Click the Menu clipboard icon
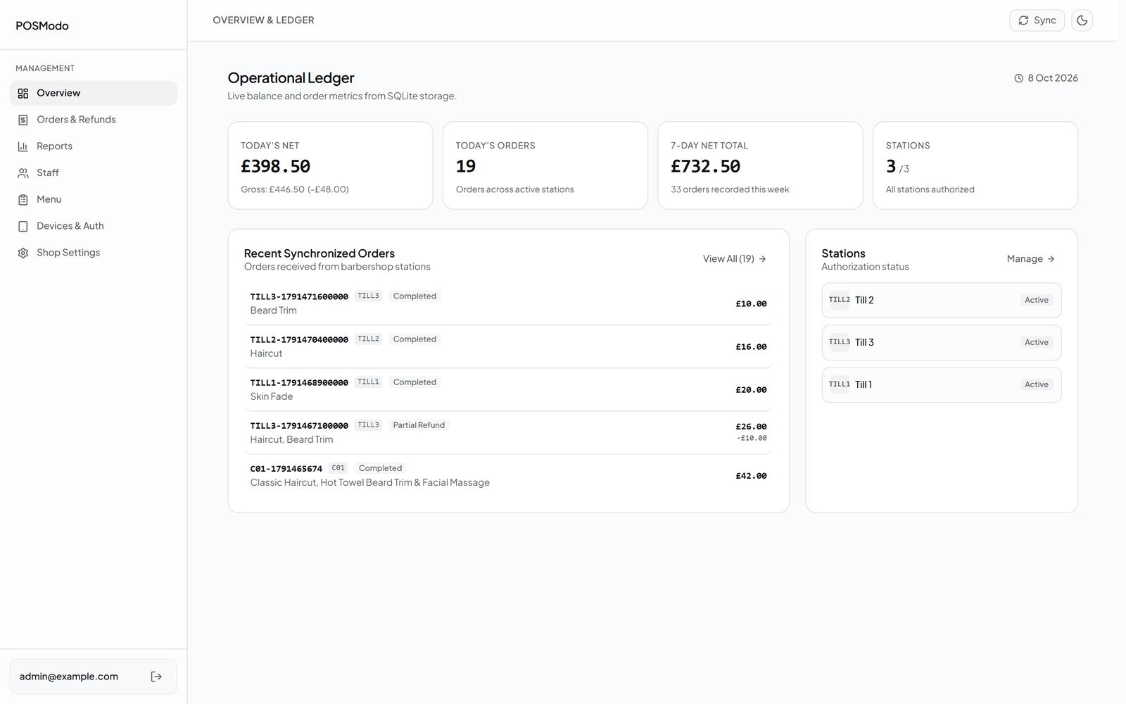This screenshot has height=704, width=1126. 23,200
